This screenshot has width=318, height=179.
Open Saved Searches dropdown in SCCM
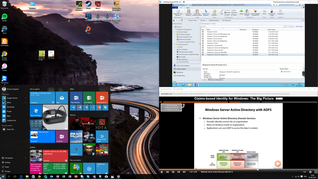214,13
